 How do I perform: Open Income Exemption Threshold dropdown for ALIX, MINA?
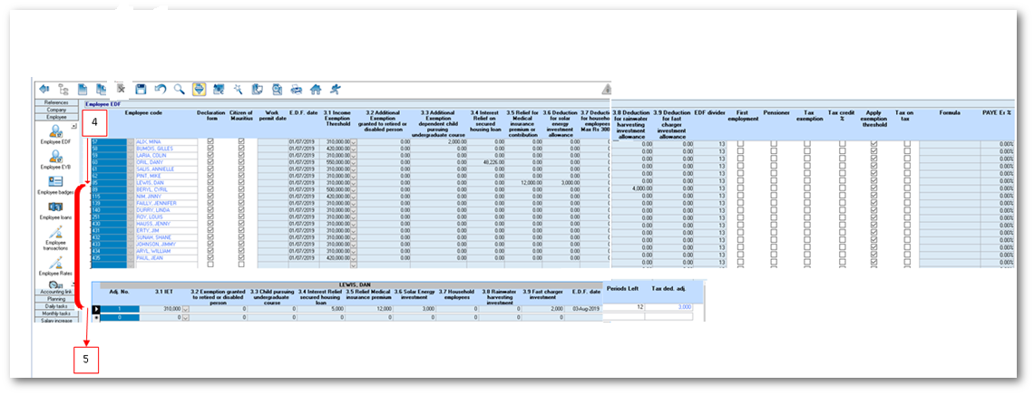pos(355,142)
